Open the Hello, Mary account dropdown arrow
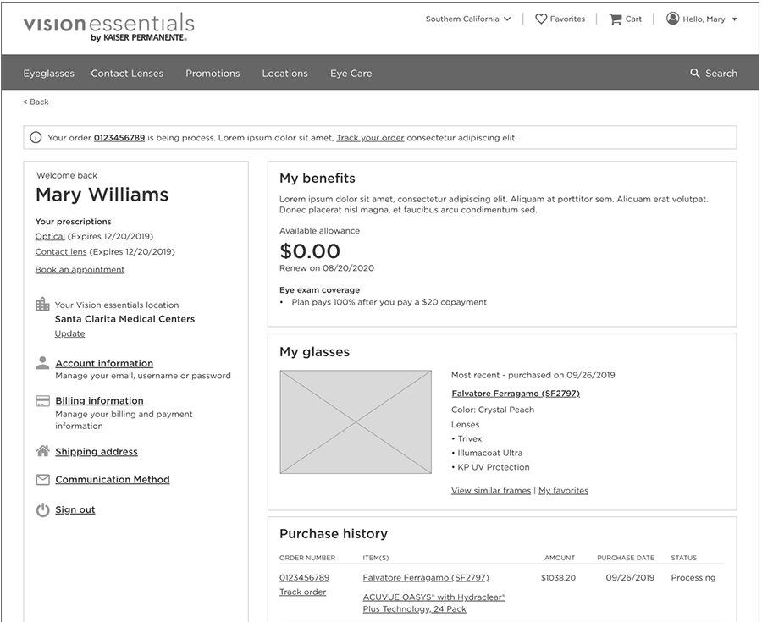 click(734, 19)
